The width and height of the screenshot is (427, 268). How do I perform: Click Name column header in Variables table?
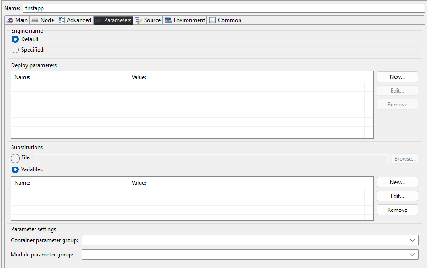(x=70, y=183)
